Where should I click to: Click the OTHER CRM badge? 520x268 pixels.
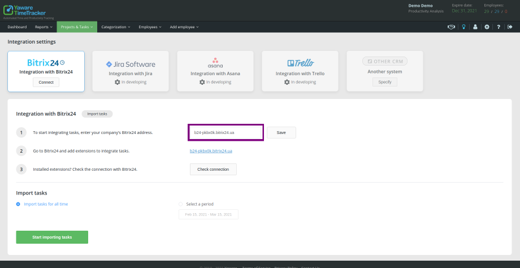point(385,62)
